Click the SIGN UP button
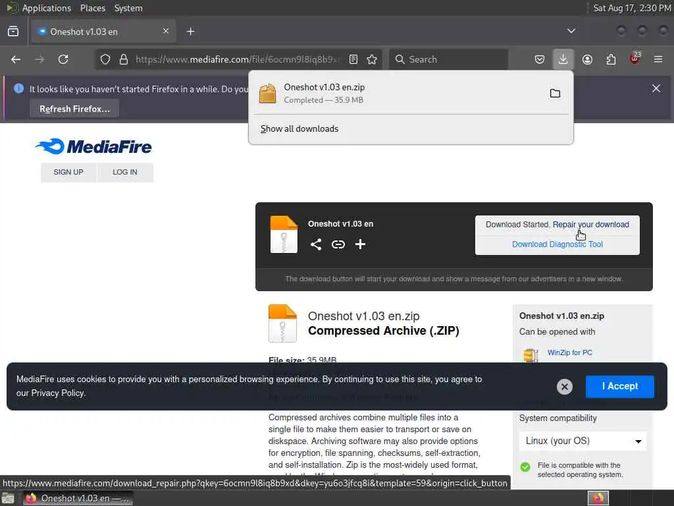 point(68,172)
